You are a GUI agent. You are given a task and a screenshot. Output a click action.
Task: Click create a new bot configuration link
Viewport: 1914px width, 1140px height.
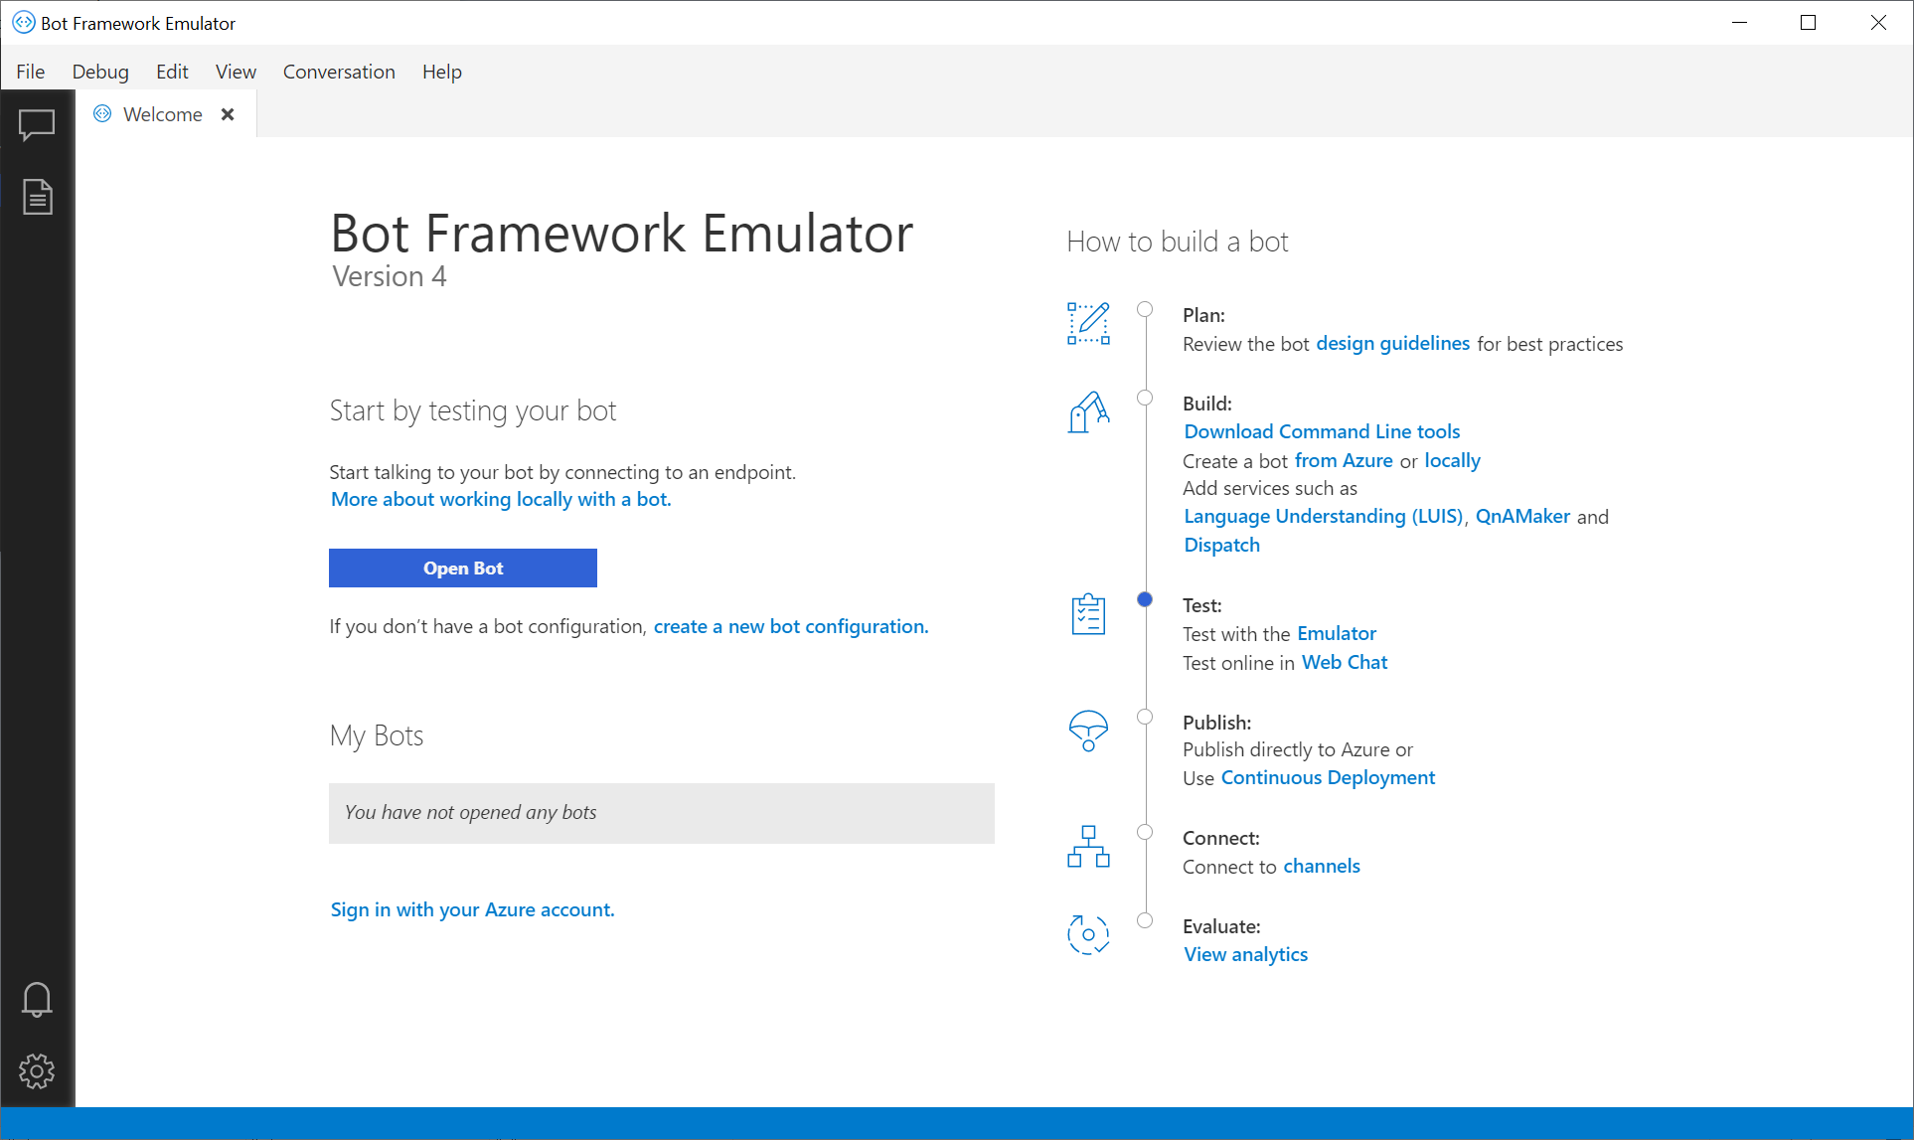[791, 625]
